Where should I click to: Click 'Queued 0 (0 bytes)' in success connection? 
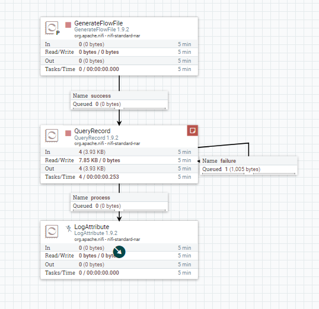(97, 104)
